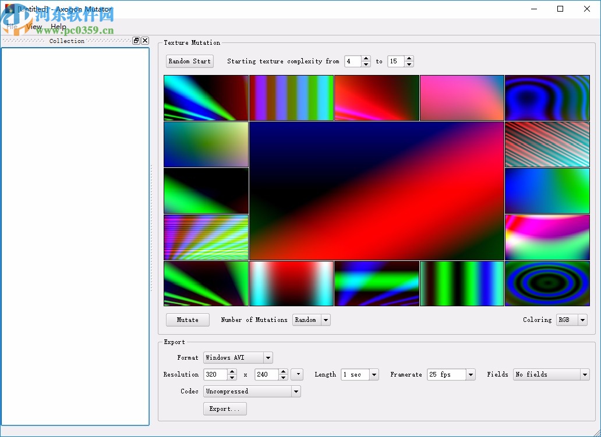Close the Collection panel
This screenshot has height=437, width=601.
tap(145, 41)
